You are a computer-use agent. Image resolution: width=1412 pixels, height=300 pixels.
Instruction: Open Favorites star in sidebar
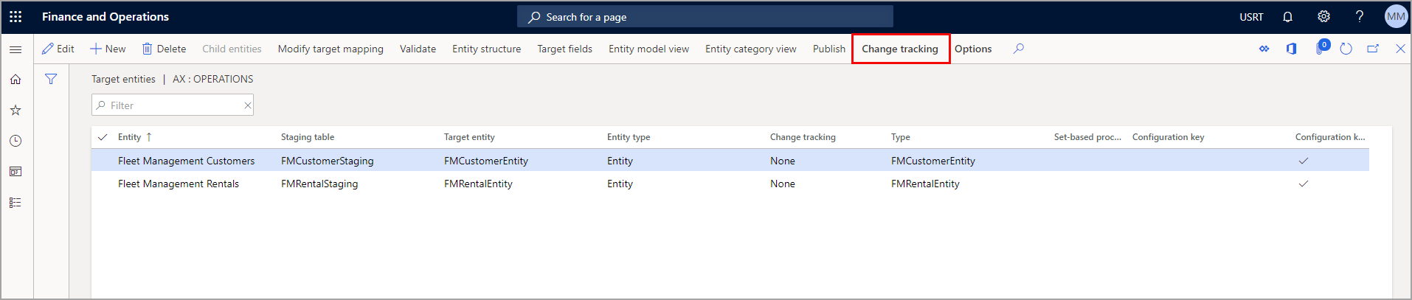click(x=15, y=111)
